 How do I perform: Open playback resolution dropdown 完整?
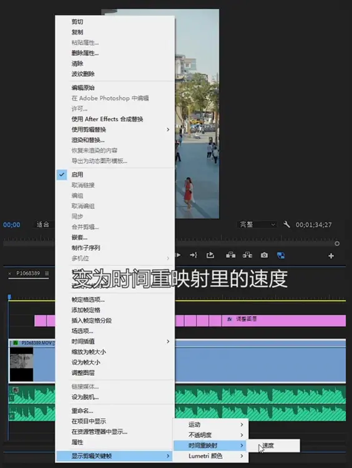pos(257,224)
